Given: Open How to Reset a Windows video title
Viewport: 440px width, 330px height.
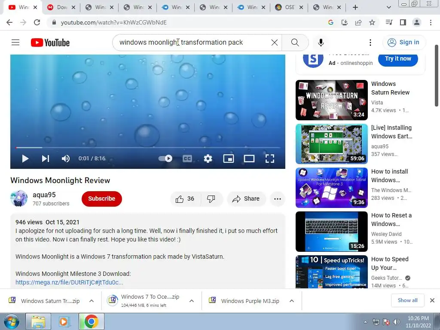Looking at the screenshot, I should coord(391,220).
